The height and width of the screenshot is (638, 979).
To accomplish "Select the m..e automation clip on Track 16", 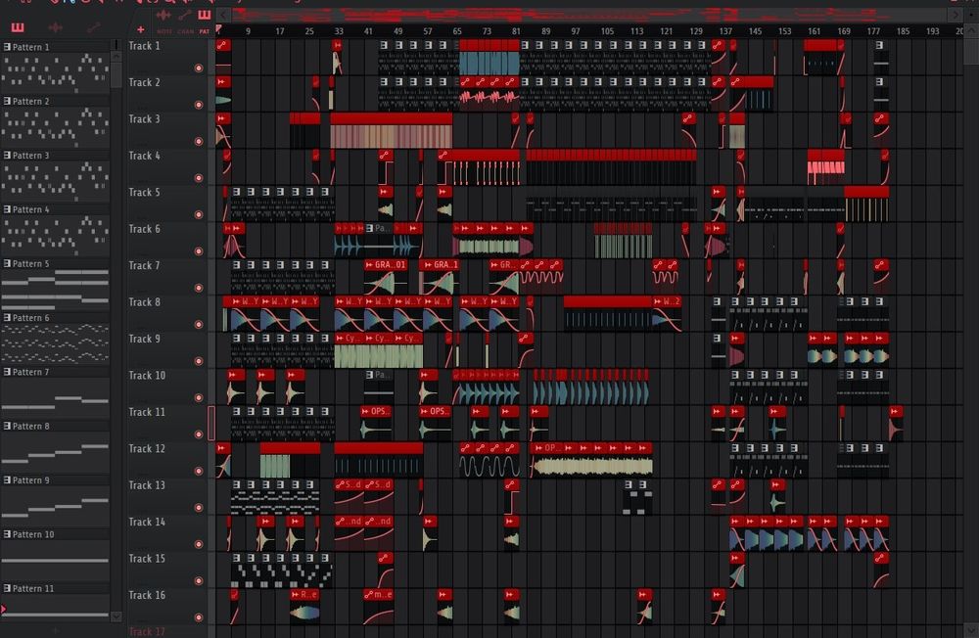I will click(379, 606).
